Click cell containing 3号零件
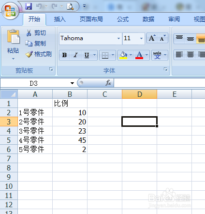The image size is (205, 214). pos(35,131)
